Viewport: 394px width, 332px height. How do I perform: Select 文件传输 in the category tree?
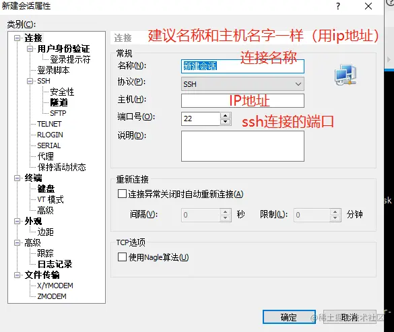[x=42, y=275]
